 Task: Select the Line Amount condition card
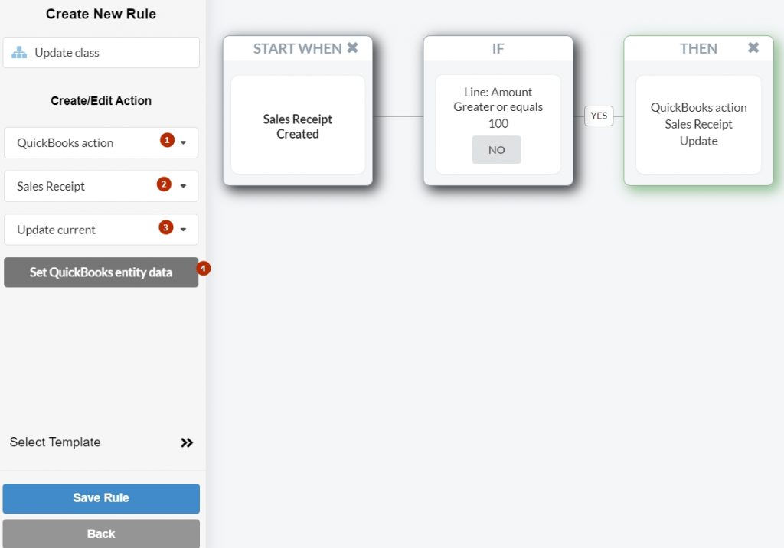(498, 125)
